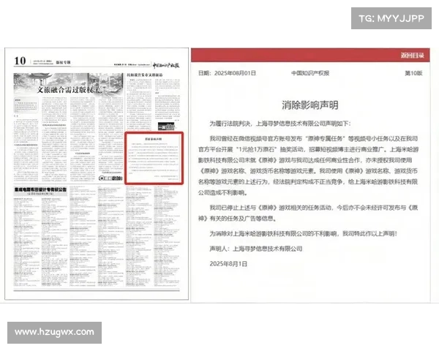Click the 第10版 page label
This screenshot has width=439, height=351.
(x=413, y=73)
